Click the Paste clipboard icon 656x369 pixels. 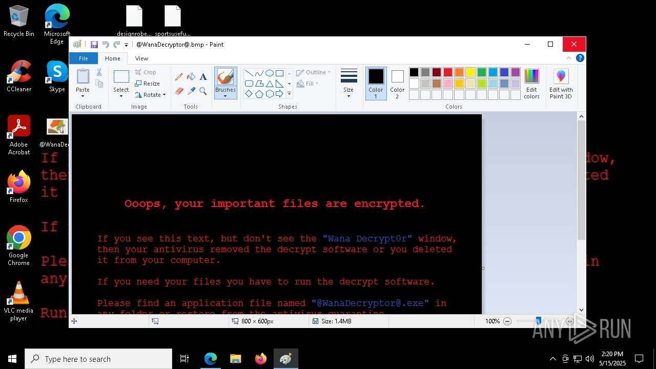click(x=83, y=76)
